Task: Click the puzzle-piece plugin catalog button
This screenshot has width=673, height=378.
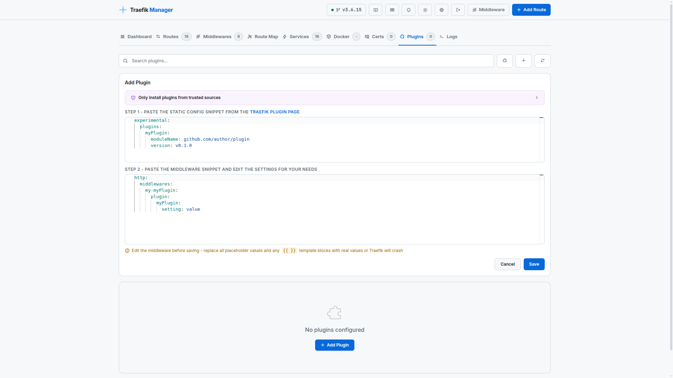Action: coord(505,61)
